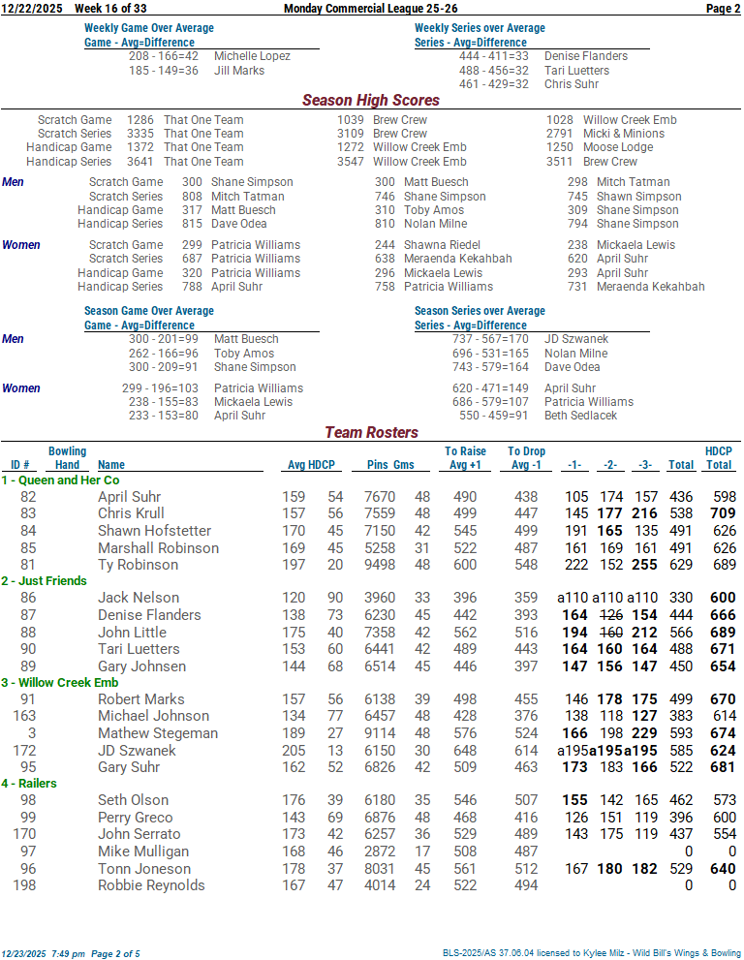Select the '2 - Just Friends' team heading
744x960 pixels.
pos(45,581)
